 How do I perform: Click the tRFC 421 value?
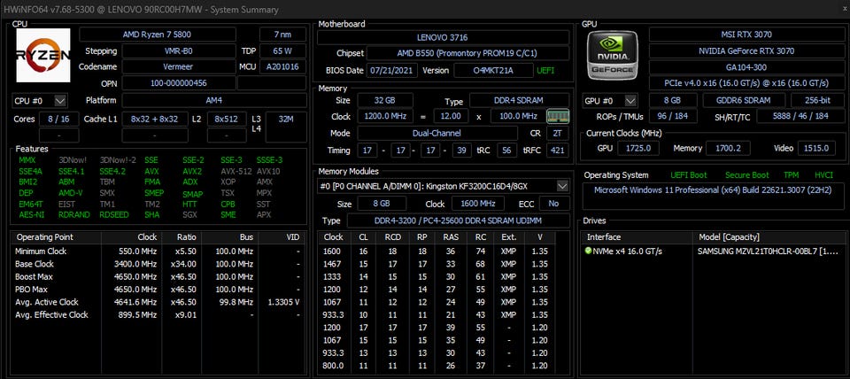pyautogui.click(x=558, y=151)
